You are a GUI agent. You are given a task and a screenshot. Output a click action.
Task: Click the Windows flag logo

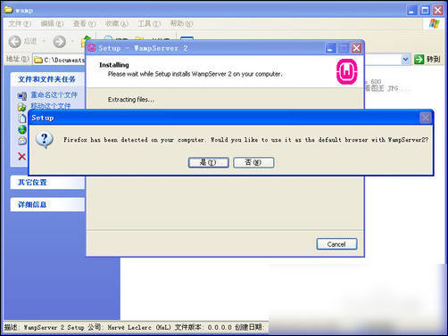(434, 24)
